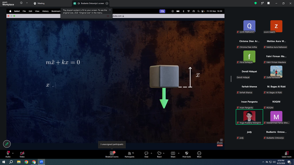294x165 pixels.
Task: Dismiss the shared content size notice
Action: [x=110, y=10]
